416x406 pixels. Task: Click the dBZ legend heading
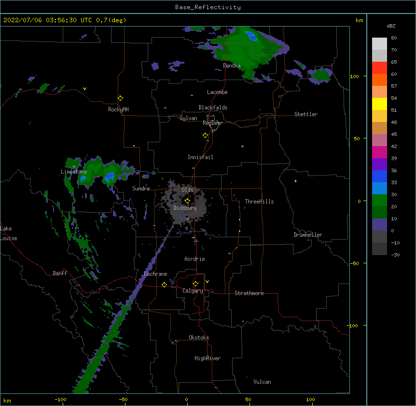pos(391,26)
